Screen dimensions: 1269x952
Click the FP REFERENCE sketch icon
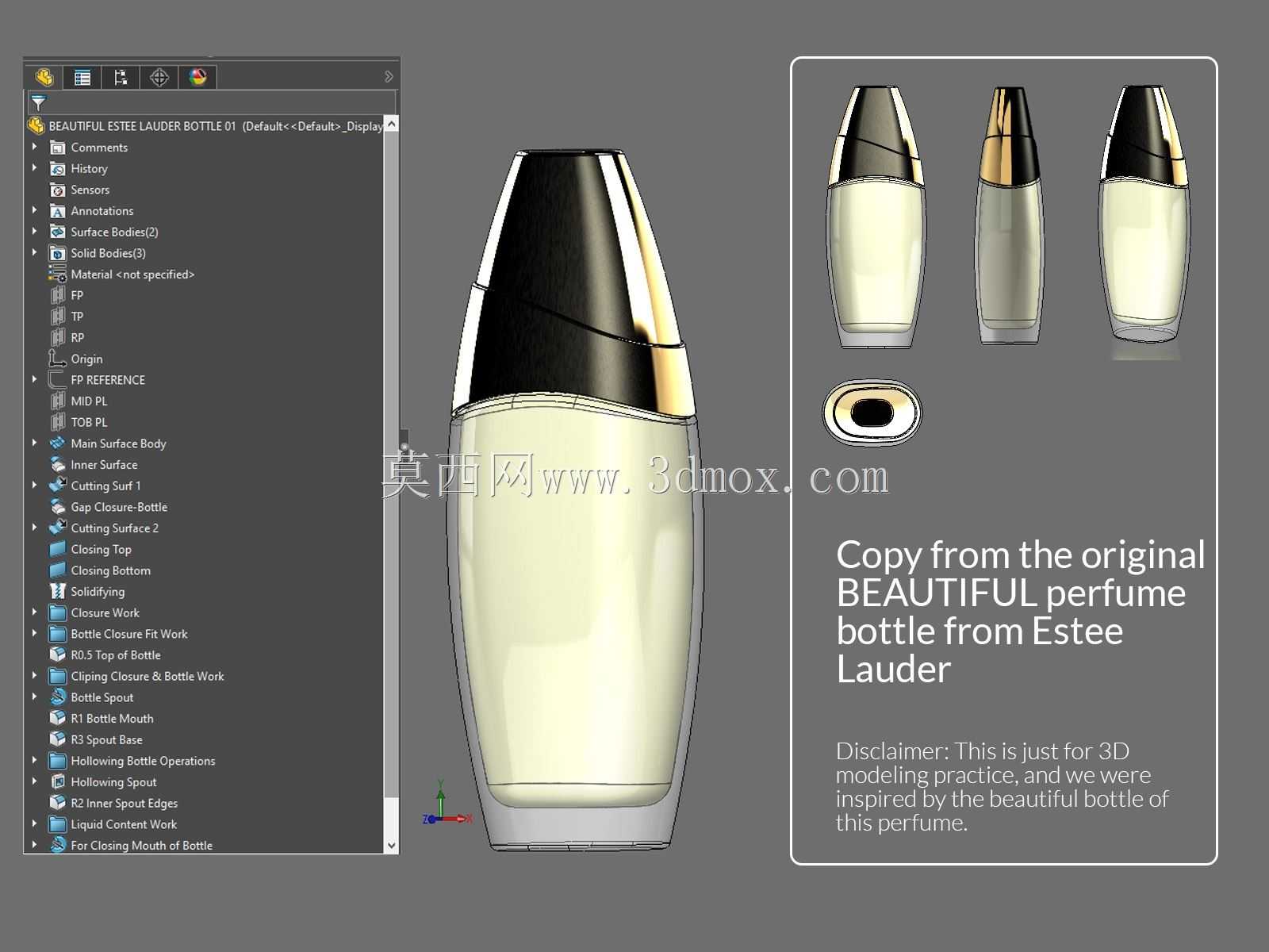pos(57,380)
